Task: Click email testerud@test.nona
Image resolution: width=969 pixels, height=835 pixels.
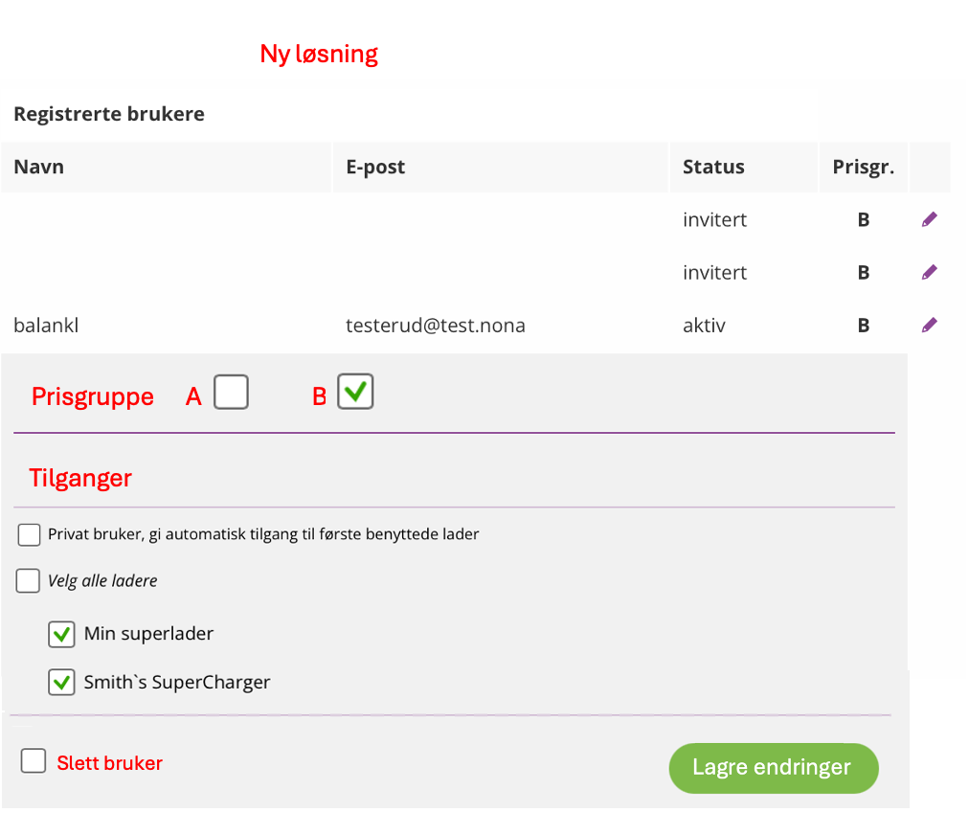Action: tap(436, 326)
